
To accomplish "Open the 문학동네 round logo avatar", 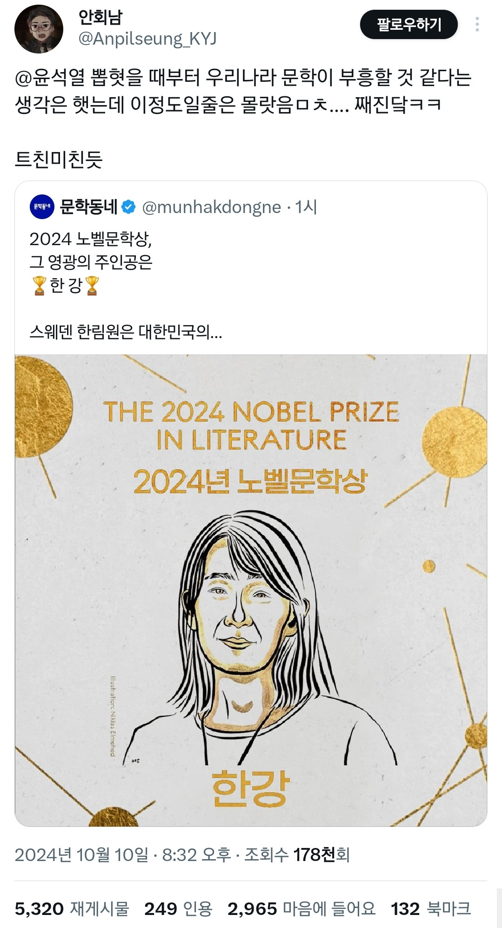I will pos(42,207).
